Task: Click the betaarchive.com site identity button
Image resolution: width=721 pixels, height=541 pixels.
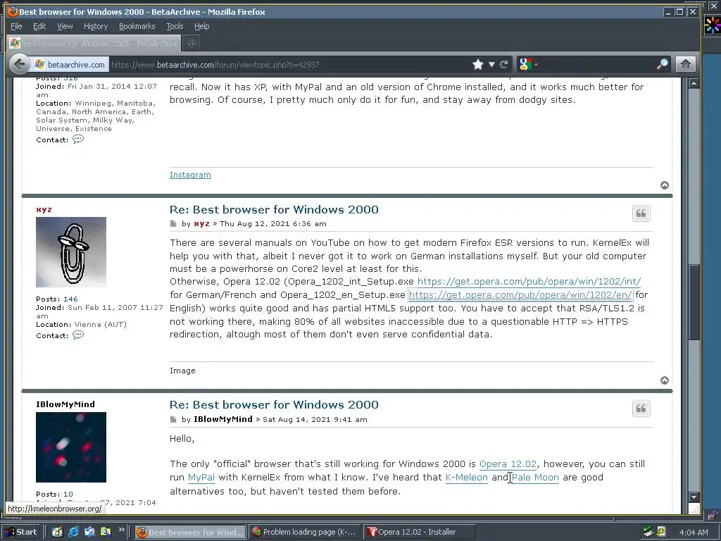Action: coord(70,65)
